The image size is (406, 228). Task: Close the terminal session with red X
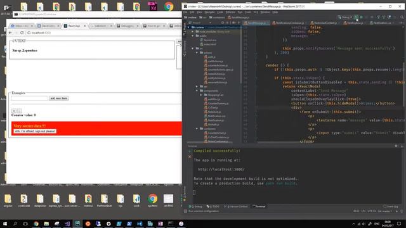[190, 156]
